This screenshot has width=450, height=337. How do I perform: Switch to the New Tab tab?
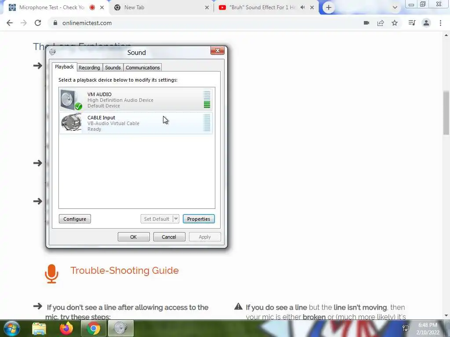coord(161,7)
